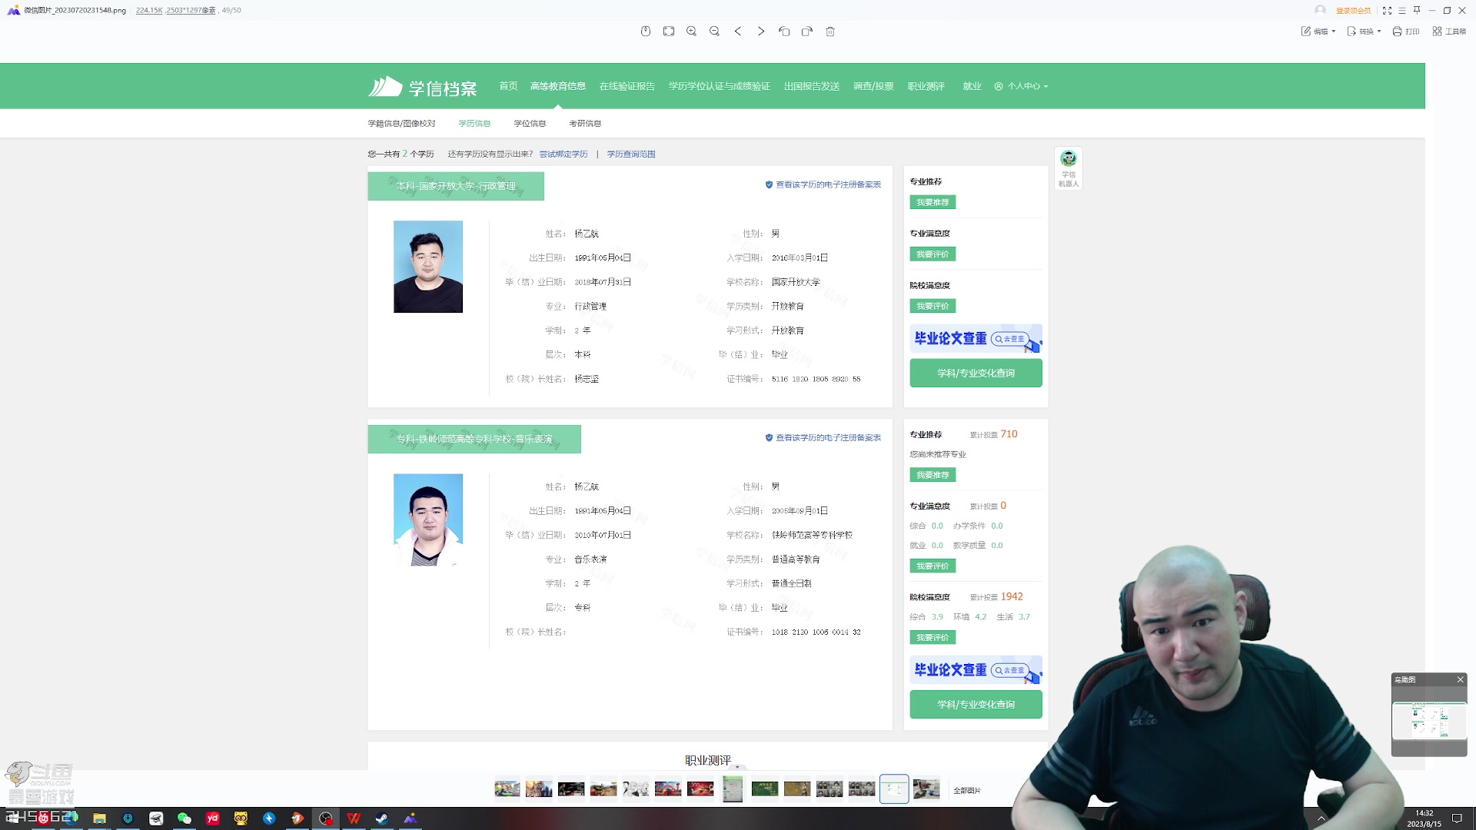
Task: Go to the previous image arrow
Action: pyautogui.click(x=738, y=32)
